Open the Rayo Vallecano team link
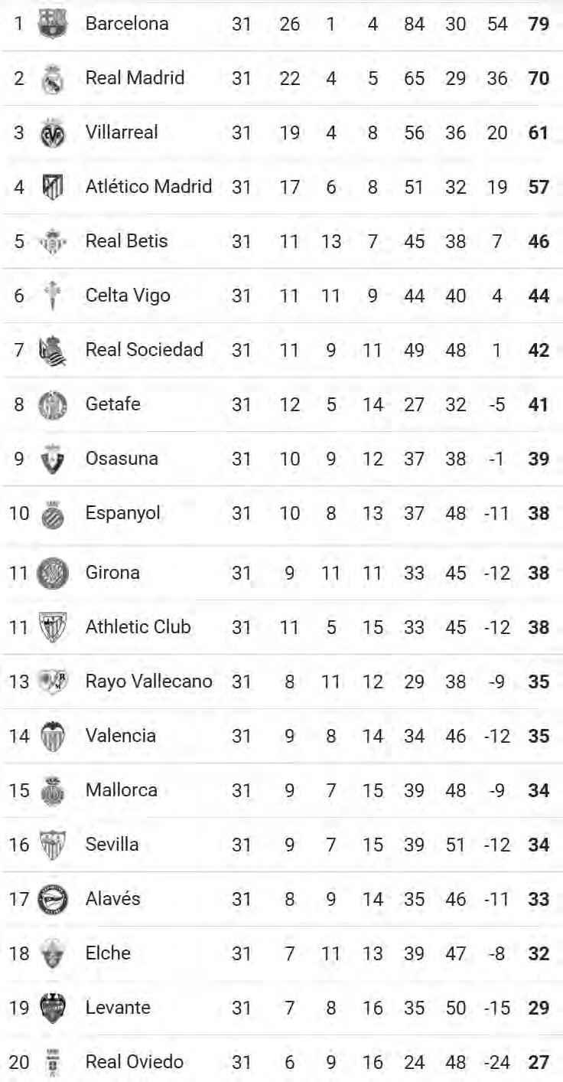563x1082 pixels. pyautogui.click(x=149, y=681)
